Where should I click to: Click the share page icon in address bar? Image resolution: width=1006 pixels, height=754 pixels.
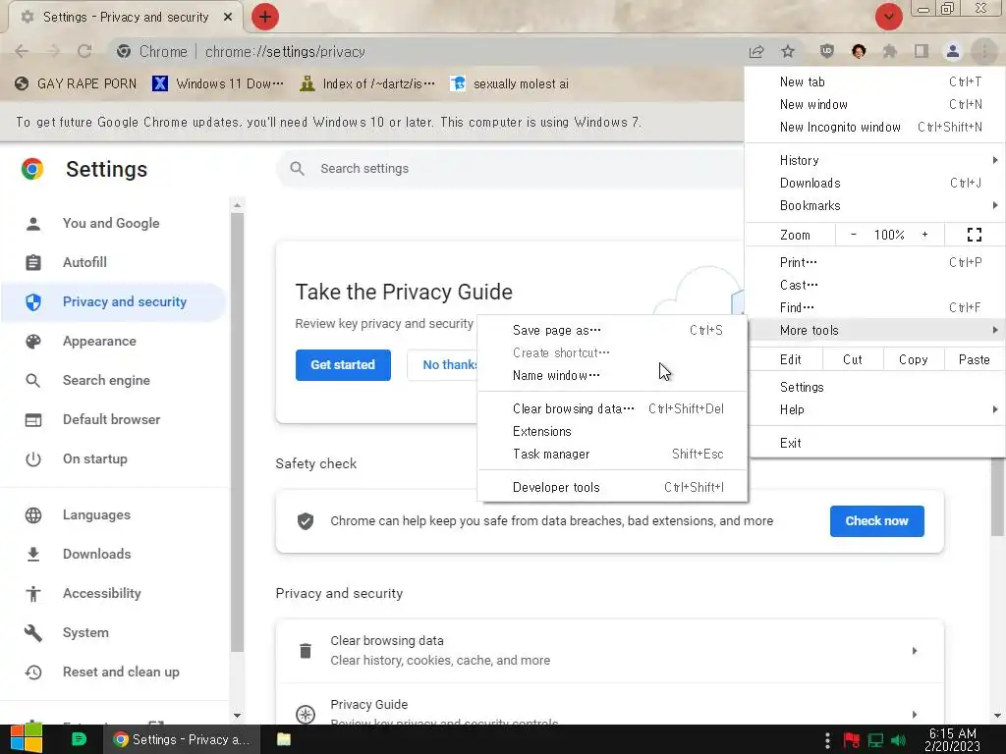point(756,52)
